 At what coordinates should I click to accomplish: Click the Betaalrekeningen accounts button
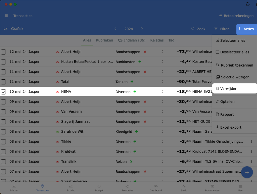(x=236, y=16)
